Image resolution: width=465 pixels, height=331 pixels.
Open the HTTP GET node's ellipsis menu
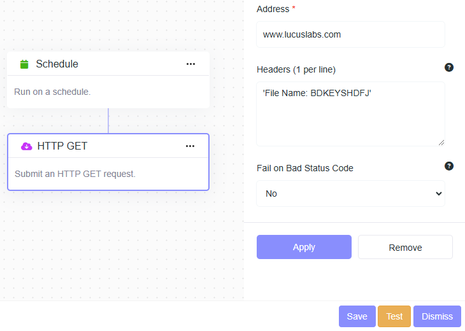(190, 146)
